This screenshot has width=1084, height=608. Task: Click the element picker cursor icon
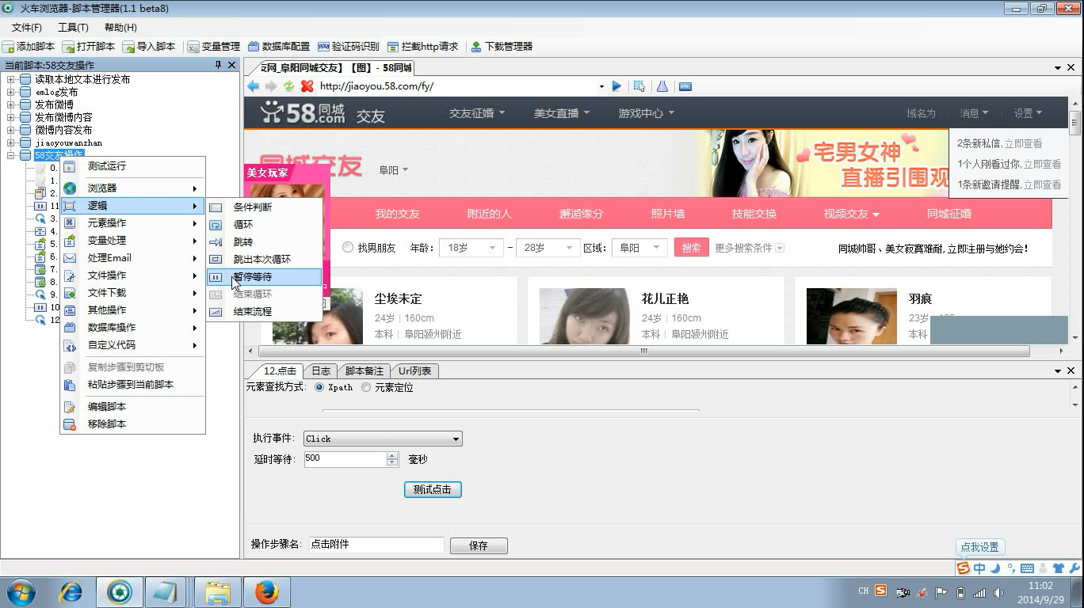coord(639,86)
